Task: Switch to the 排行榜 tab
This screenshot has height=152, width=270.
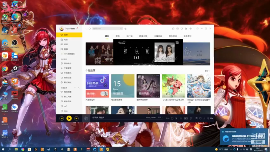Action: click(130, 36)
